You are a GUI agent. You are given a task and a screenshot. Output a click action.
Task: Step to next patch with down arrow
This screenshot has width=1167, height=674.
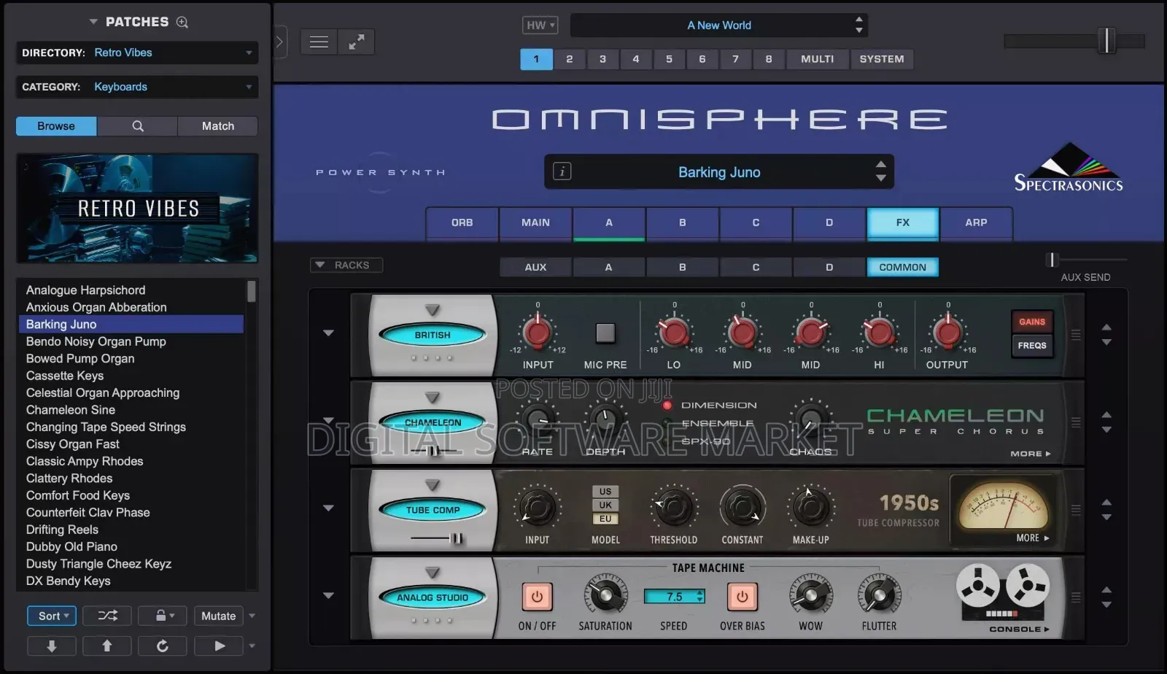[x=52, y=646]
